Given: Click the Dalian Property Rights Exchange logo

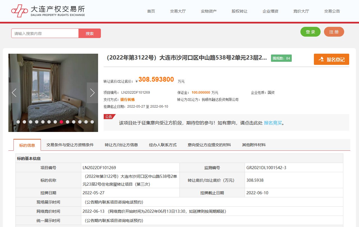Looking at the screenshot, I should [48, 11].
